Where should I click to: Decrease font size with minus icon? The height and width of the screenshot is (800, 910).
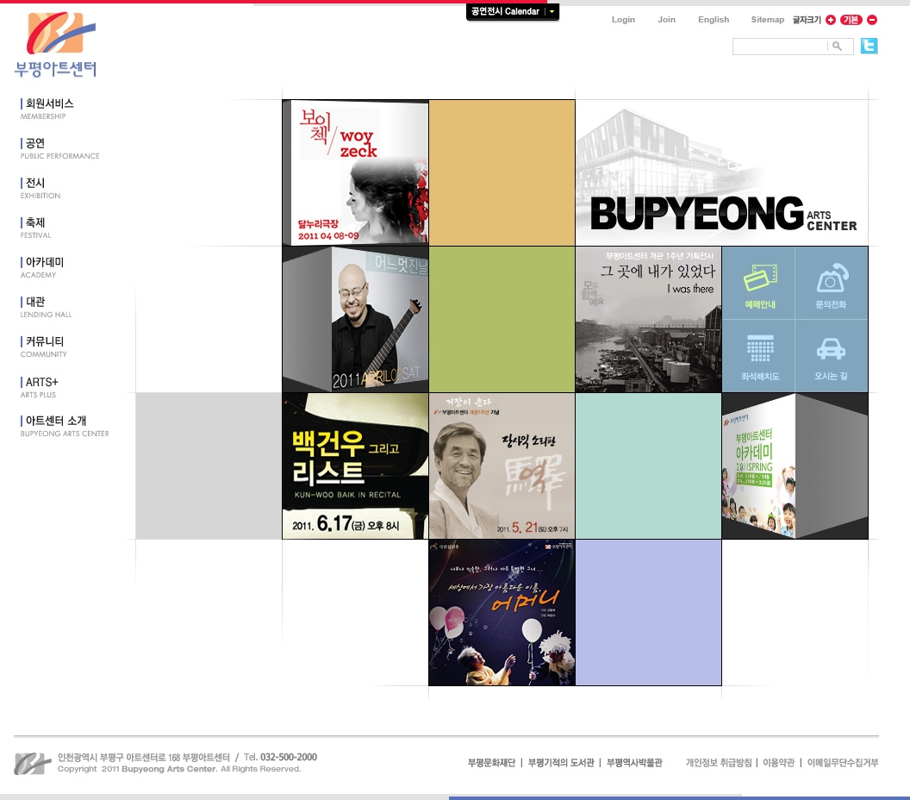872,20
